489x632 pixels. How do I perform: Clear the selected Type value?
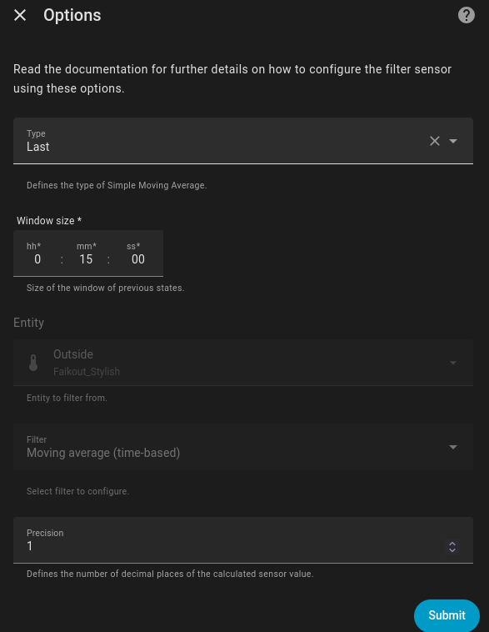point(435,141)
